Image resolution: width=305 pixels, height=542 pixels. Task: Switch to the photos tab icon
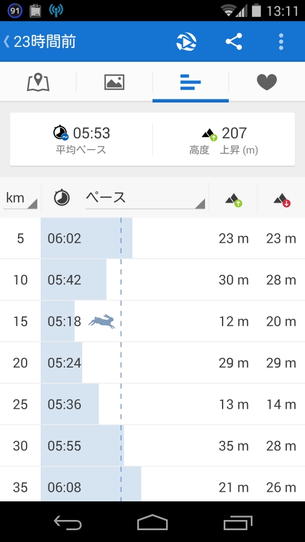point(115,82)
